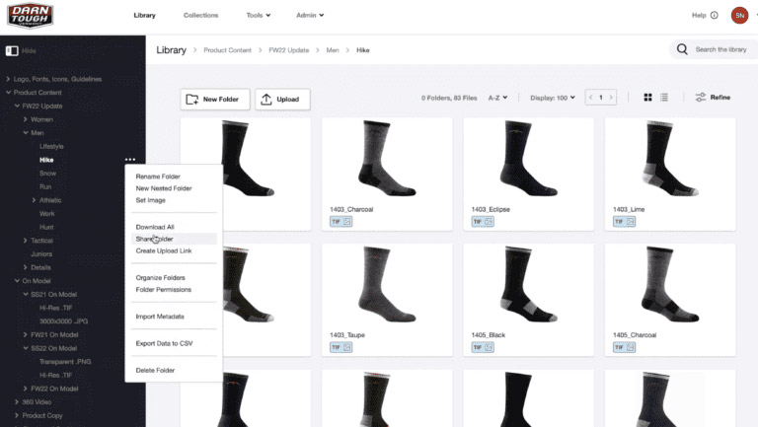758x427 pixels.
Task: Collapse the FW22 Update tree folder
Action: pos(17,106)
